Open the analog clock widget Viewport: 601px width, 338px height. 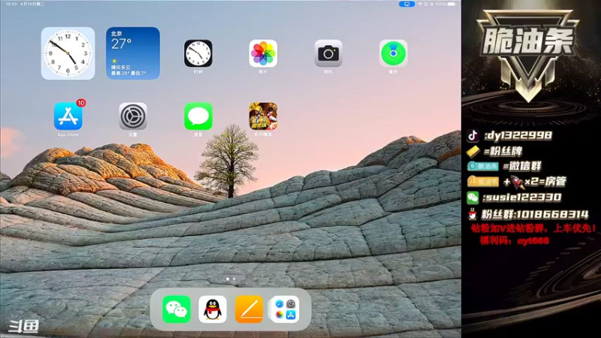(68, 53)
